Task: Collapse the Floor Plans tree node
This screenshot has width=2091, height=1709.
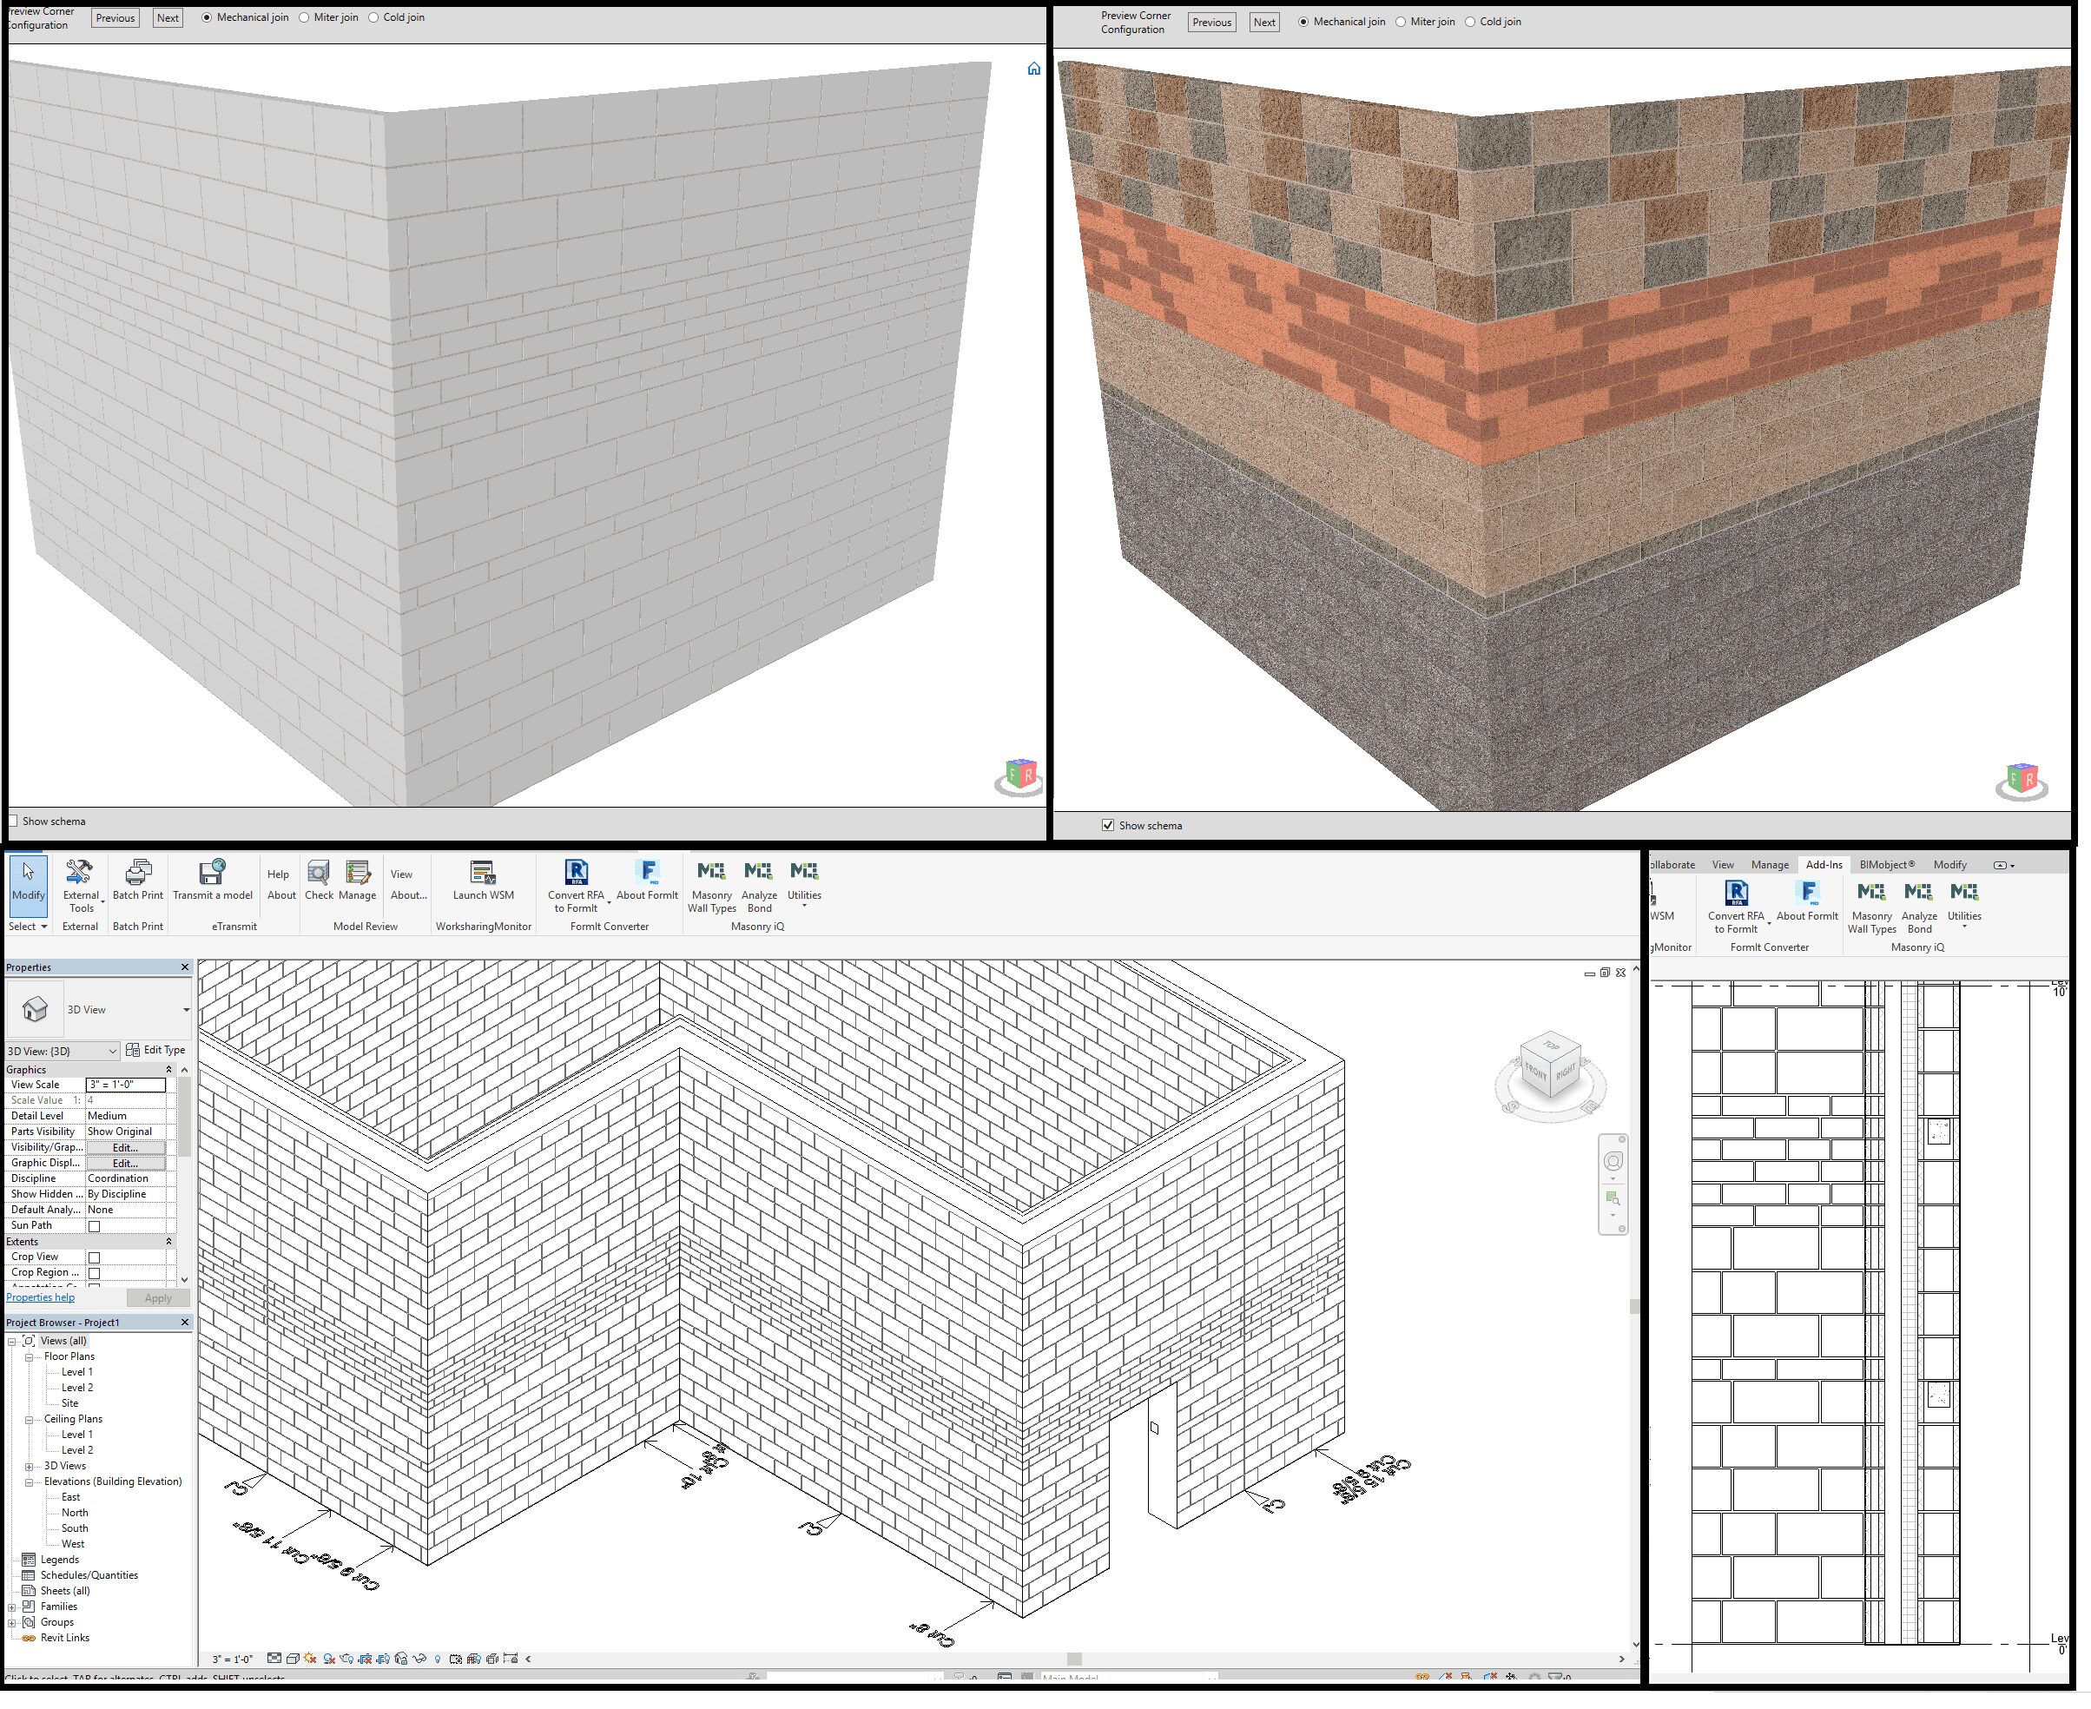Action: coord(30,1356)
